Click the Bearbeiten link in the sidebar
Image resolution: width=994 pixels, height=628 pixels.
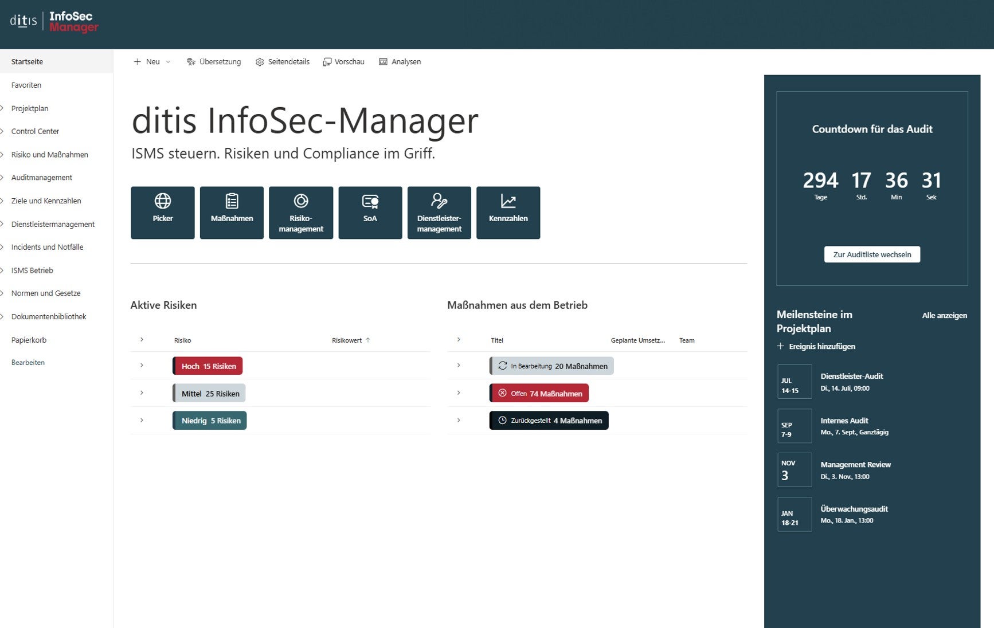(x=28, y=363)
